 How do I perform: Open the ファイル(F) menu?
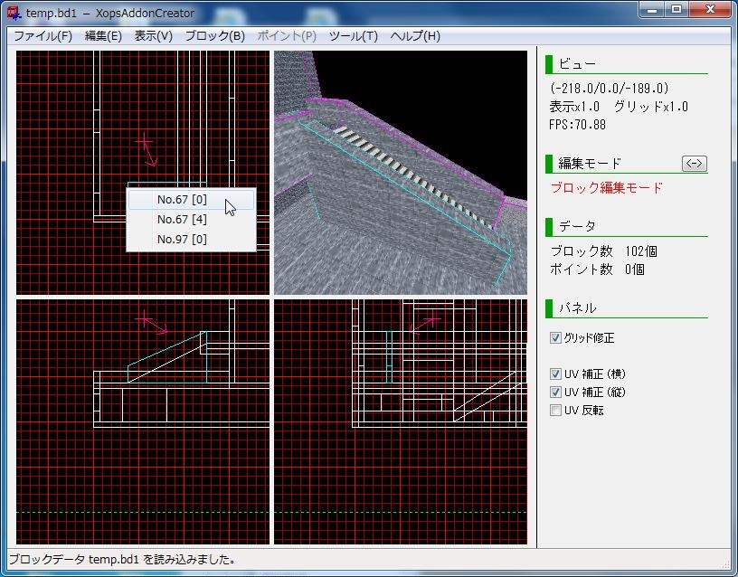pos(43,36)
